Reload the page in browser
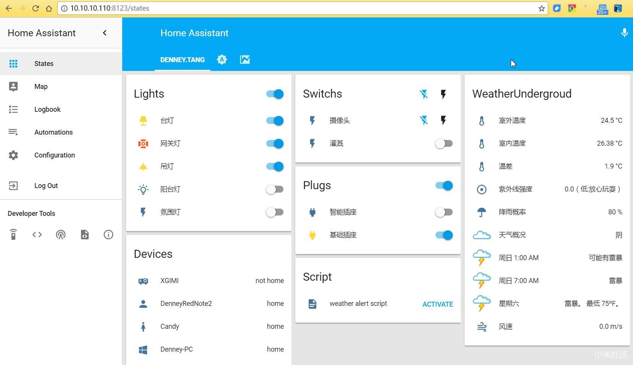 click(36, 8)
